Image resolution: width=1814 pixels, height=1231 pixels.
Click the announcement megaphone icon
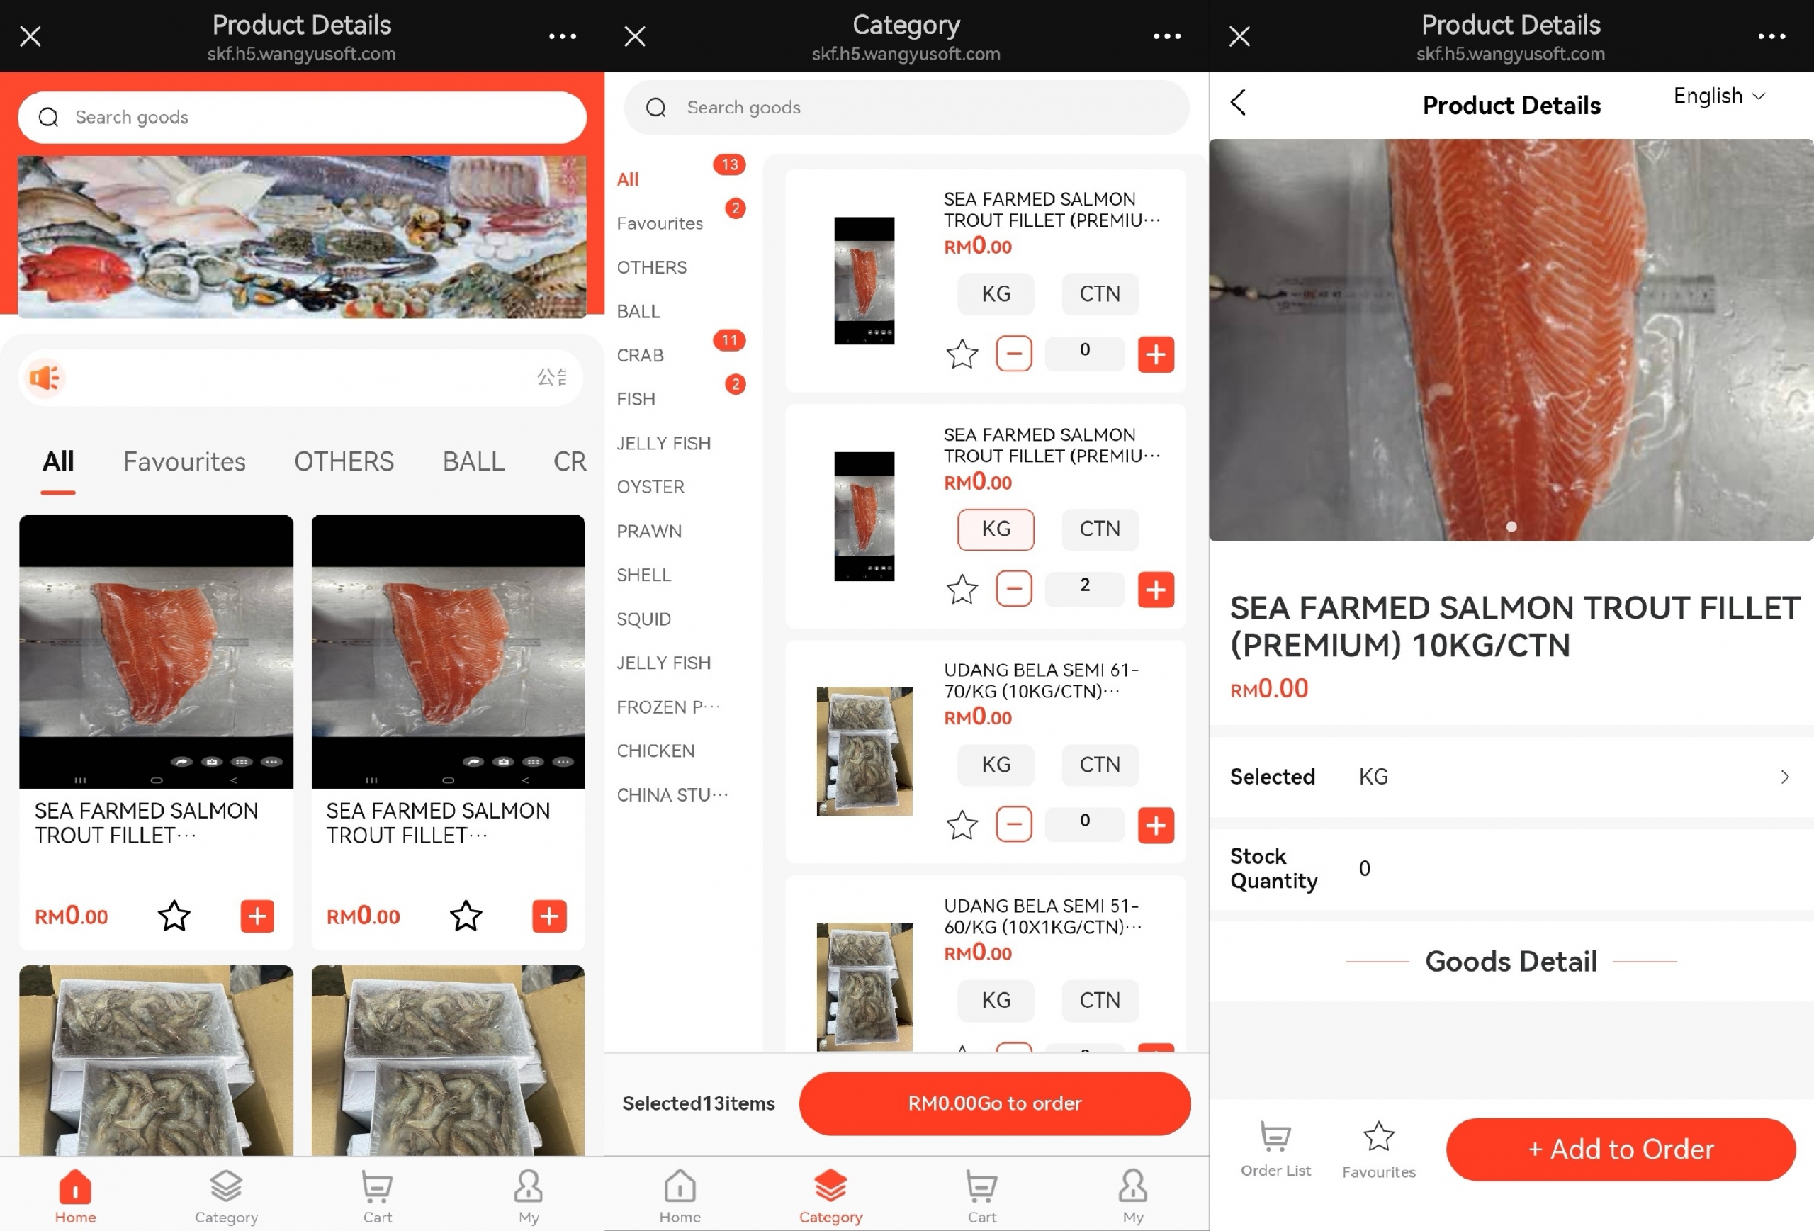click(45, 378)
